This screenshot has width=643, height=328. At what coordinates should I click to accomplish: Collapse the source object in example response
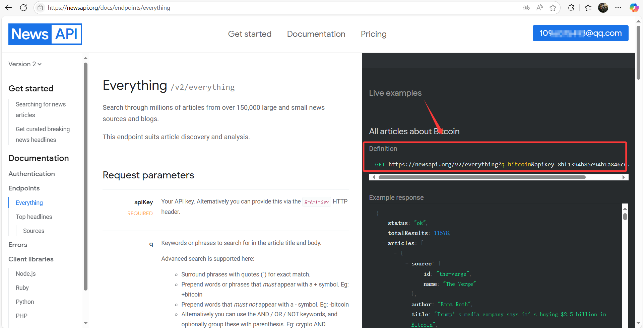(x=407, y=264)
